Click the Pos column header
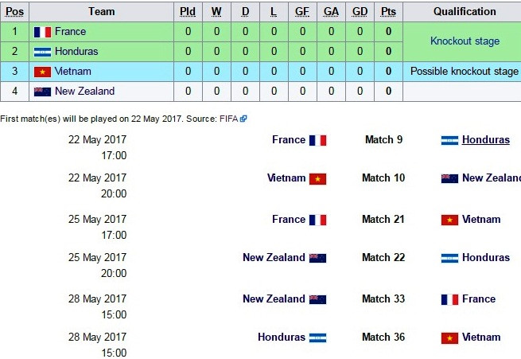The height and width of the screenshot is (359, 521). [14, 12]
